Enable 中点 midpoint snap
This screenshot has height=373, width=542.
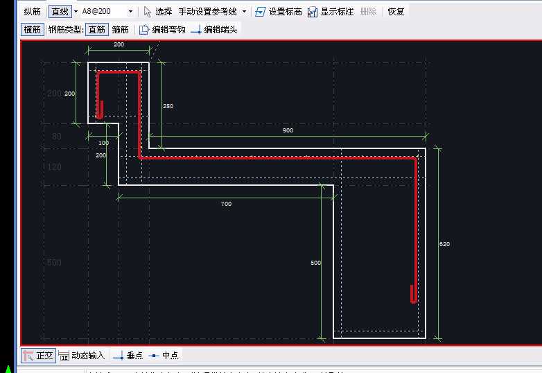point(164,356)
